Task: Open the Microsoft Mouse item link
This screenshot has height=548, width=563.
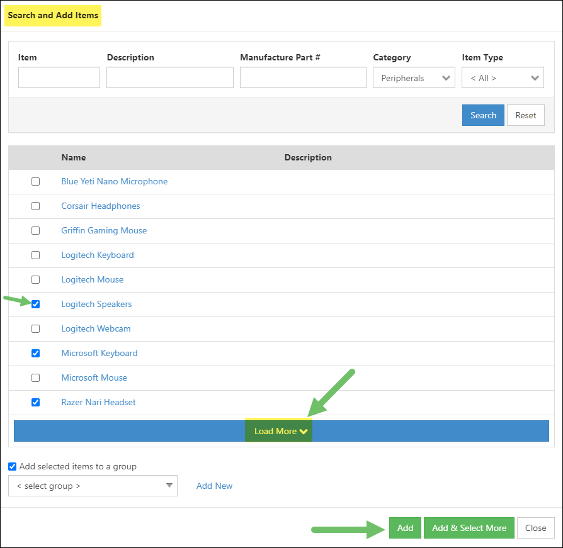Action: (94, 378)
